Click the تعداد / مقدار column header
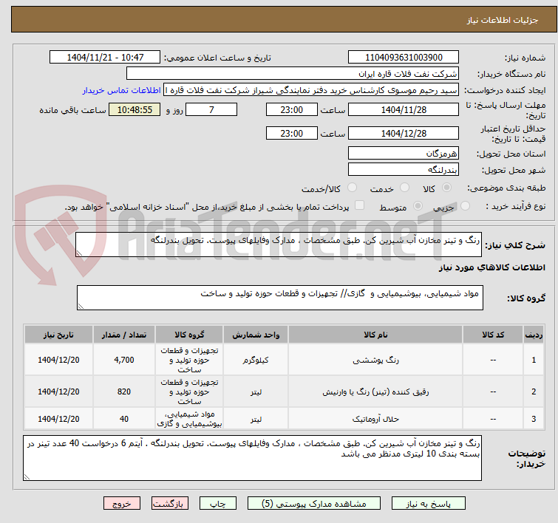This screenshot has width=558, height=523. coord(124,335)
